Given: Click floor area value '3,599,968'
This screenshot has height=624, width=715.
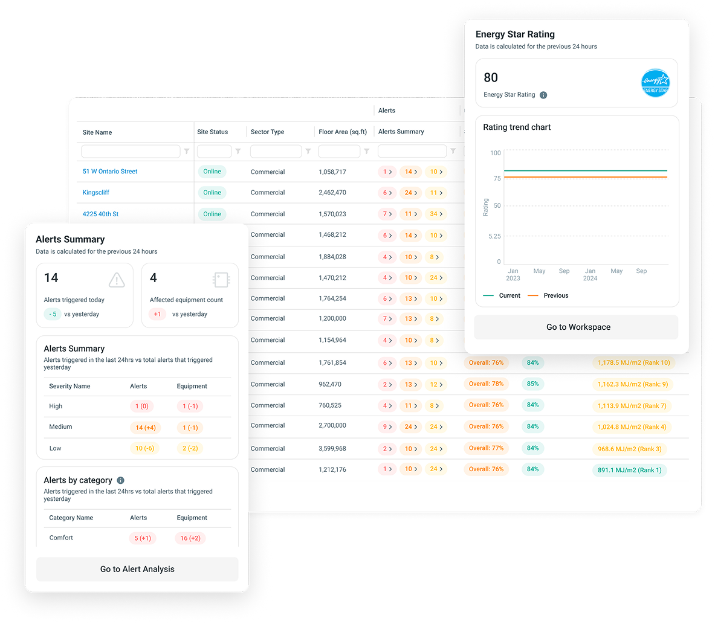Looking at the screenshot, I should point(332,448).
